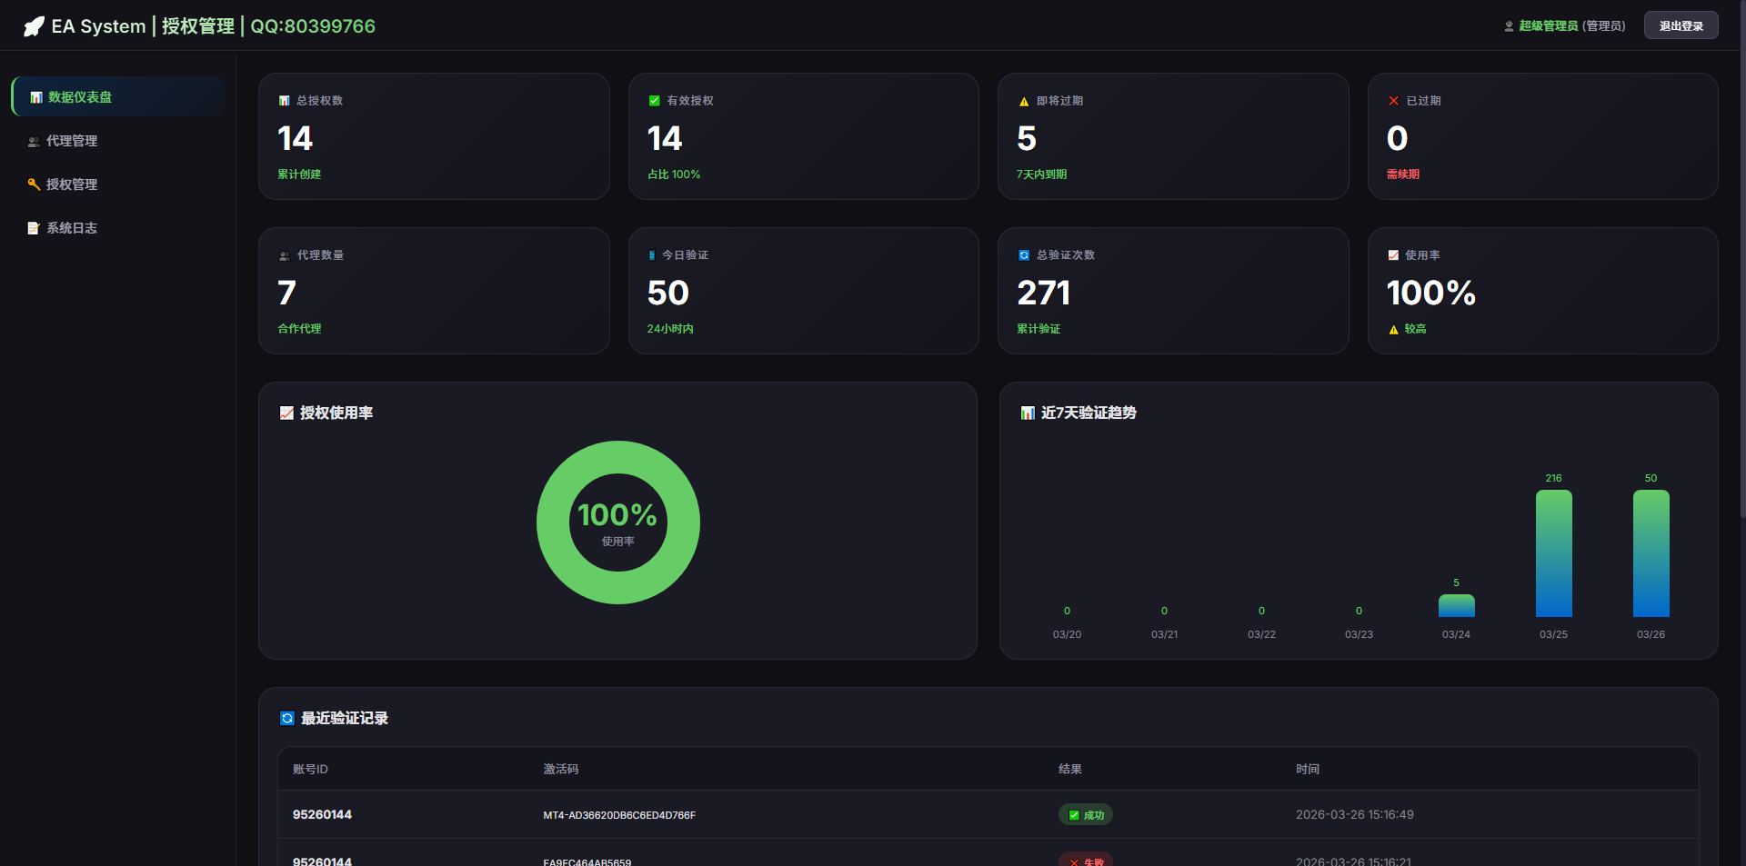The image size is (1746, 866).
Task: Click the red X icon on 已过期
Action: pyautogui.click(x=1393, y=101)
